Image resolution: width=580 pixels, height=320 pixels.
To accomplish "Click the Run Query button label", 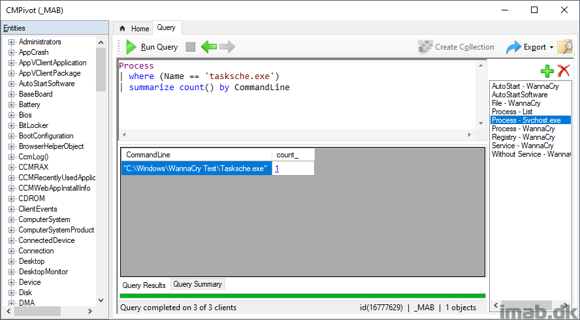I will (x=159, y=47).
